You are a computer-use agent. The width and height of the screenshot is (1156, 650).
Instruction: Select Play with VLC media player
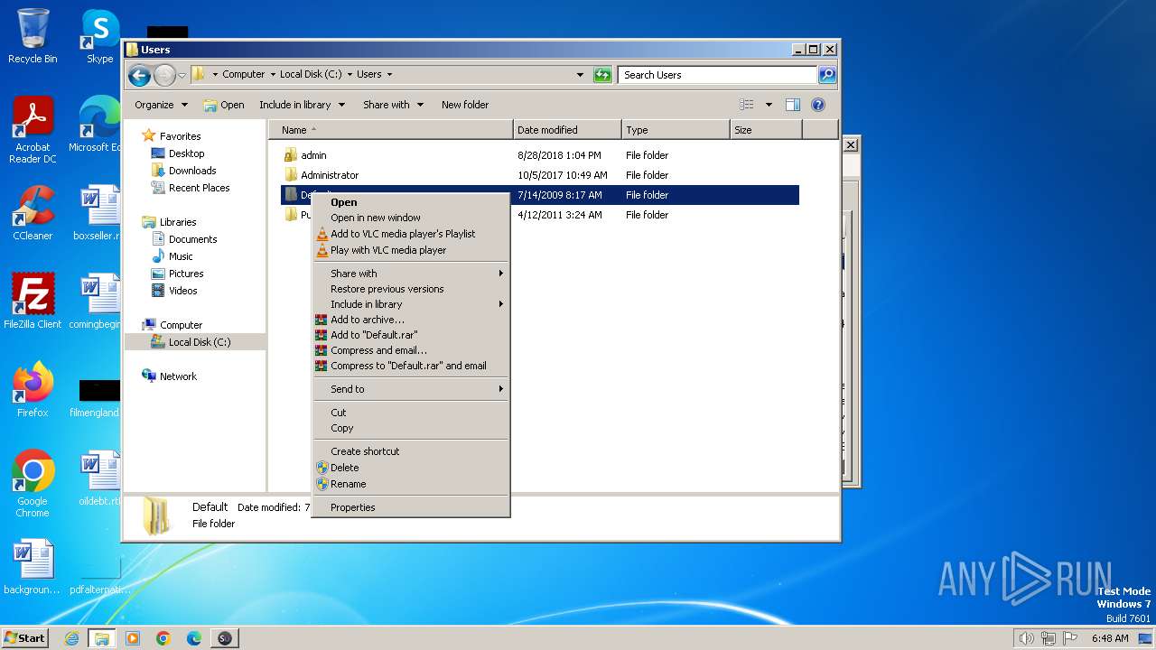point(411,250)
